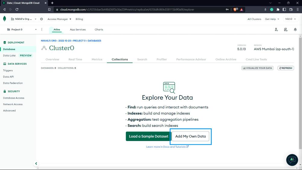Viewport: 302px width, 170px height.
Task: Open project activity feed icon
Action: [x=286, y=30]
